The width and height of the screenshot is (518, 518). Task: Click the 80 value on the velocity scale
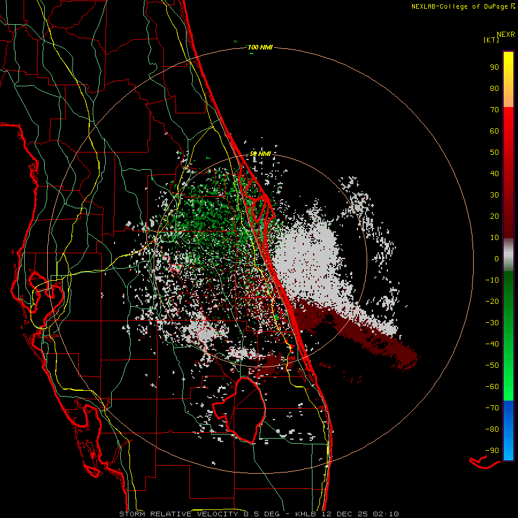tap(494, 89)
